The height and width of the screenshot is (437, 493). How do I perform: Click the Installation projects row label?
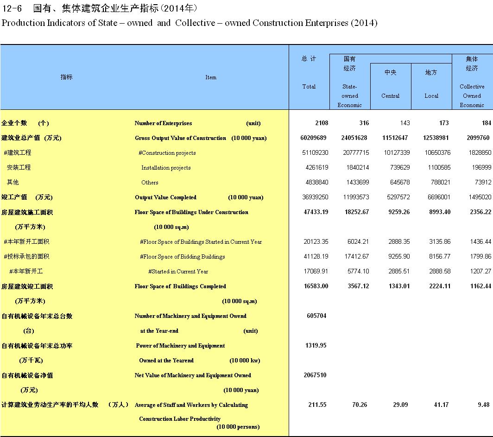tap(166, 168)
